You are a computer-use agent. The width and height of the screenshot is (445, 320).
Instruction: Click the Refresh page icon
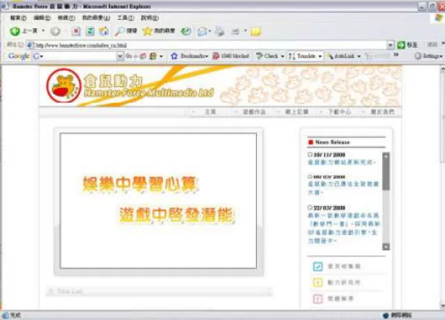pyautogui.click(x=90, y=31)
